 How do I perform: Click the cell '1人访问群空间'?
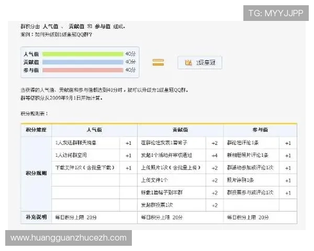[x=85, y=155]
